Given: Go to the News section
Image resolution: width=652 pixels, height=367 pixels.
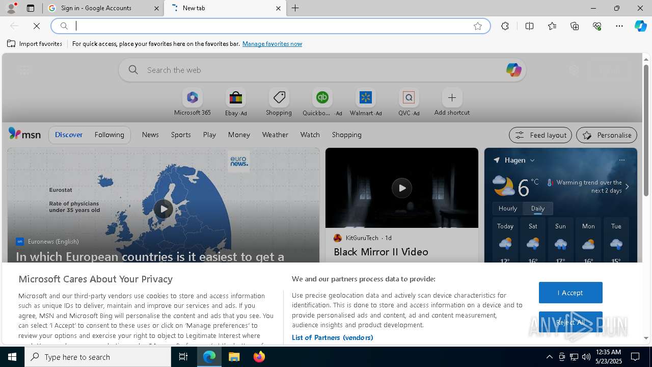Looking at the screenshot, I should [x=150, y=135].
